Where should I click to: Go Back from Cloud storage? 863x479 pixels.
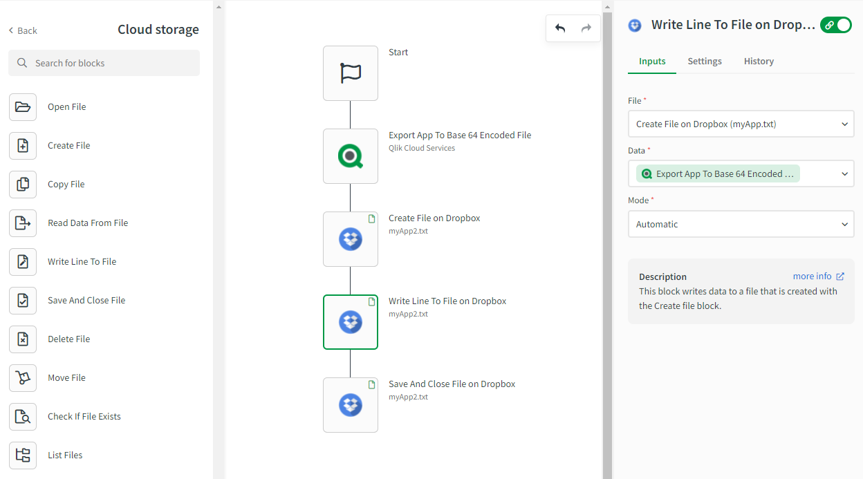point(23,30)
